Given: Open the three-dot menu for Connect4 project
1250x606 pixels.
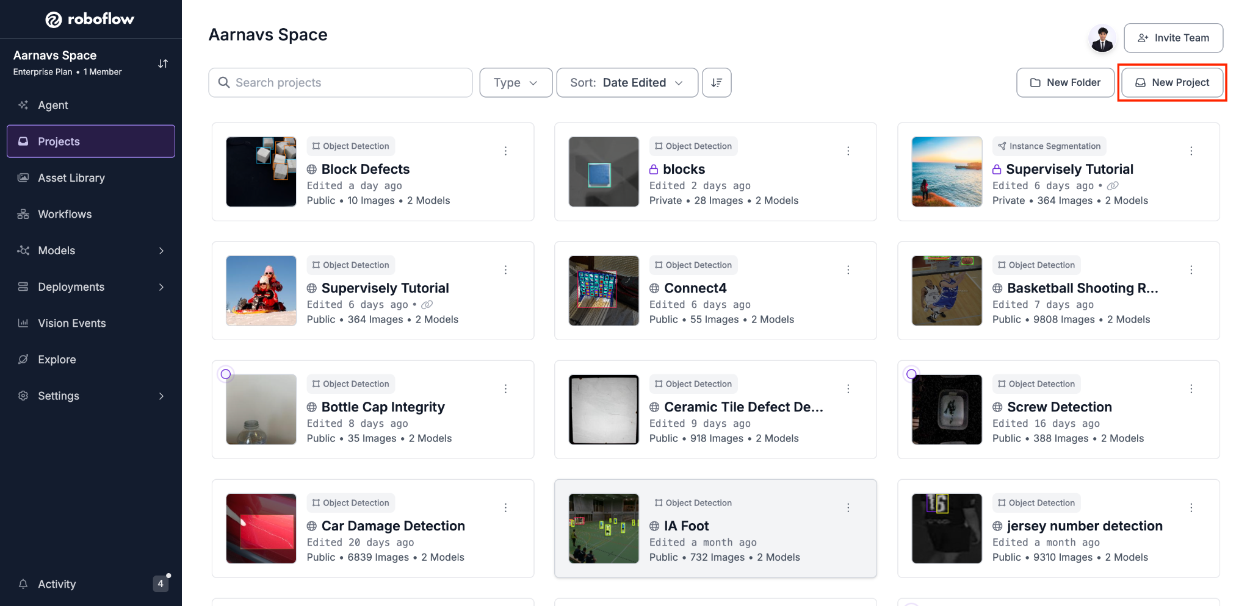Looking at the screenshot, I should point(848,269).
